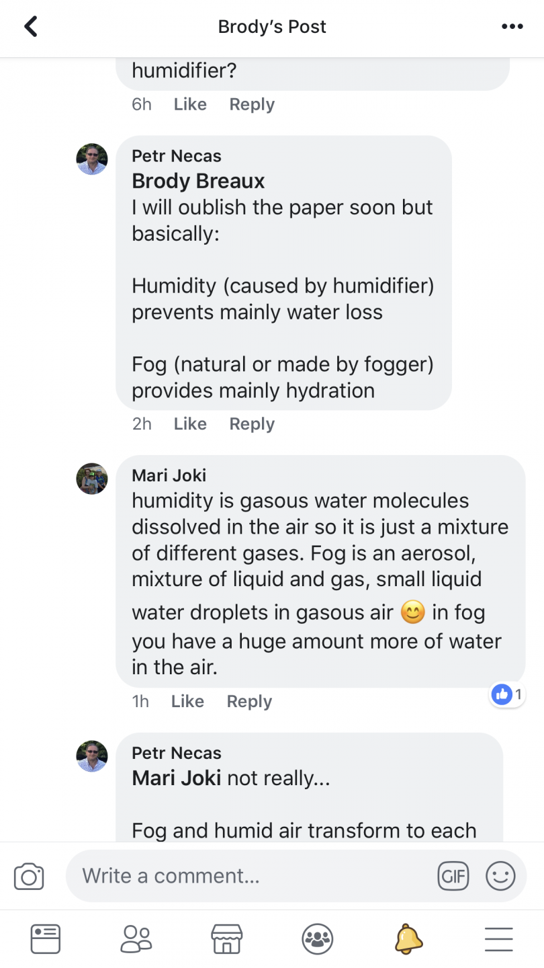Open the emoji smiley picker
Image resolution: width=544 pixels, height=968 pixels.
pos(500,876)
